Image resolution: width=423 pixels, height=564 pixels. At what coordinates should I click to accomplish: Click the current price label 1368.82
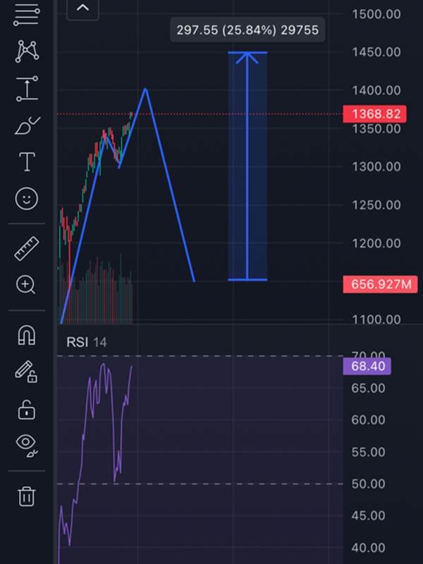(375, 114)
